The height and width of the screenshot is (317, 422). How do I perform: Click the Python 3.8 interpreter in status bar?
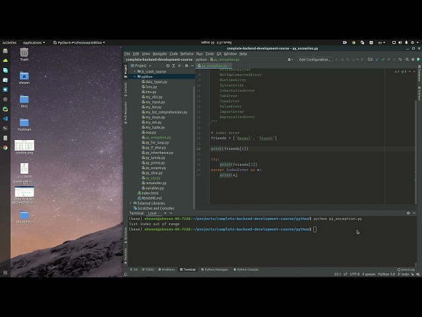click(386, 275)
